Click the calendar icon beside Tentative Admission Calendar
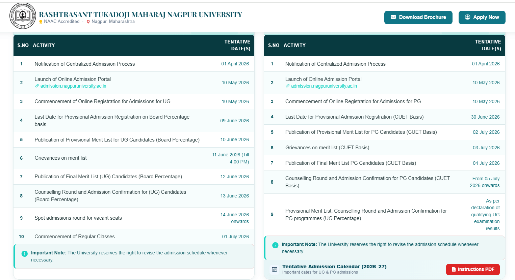Screen dimensions: 515x280 [x=275, y=269]
